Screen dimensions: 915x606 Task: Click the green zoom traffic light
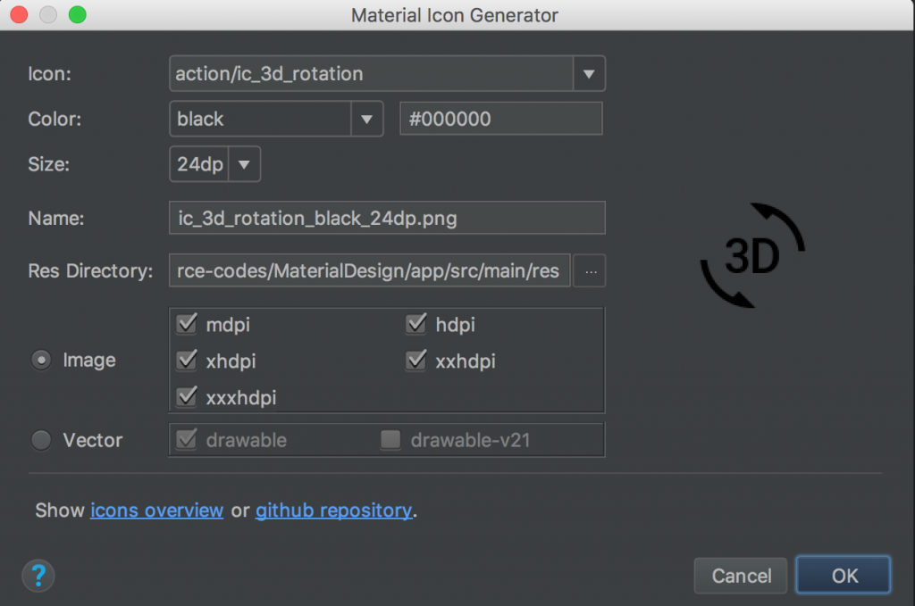78,14
